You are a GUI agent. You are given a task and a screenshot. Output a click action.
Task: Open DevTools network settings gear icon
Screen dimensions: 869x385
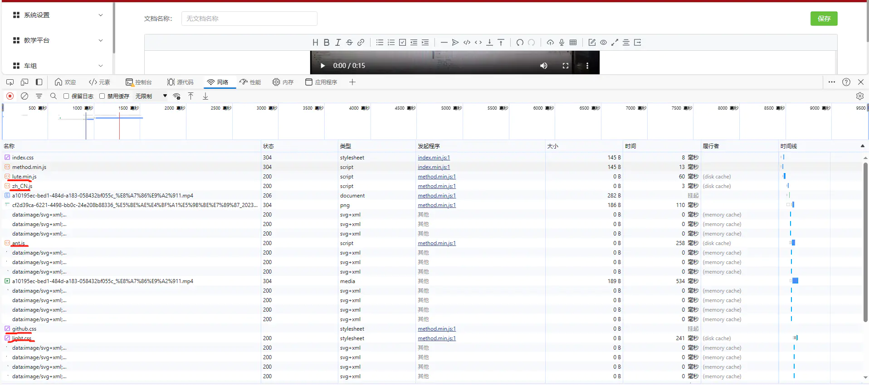pos(859,96)
